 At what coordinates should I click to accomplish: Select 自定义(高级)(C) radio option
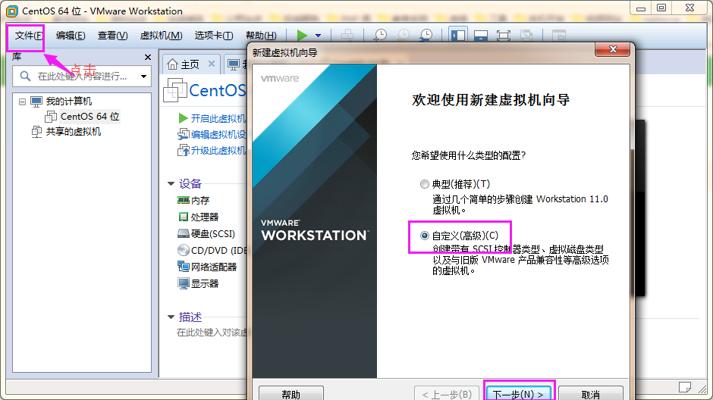424,236
